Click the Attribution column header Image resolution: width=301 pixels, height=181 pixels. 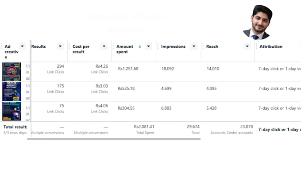[271, 46]
